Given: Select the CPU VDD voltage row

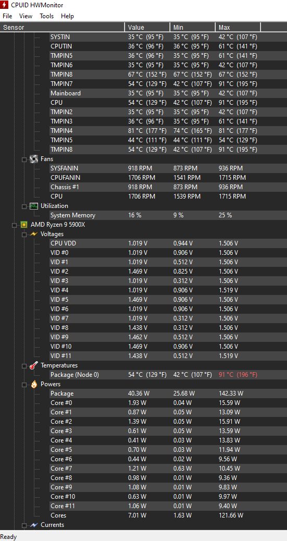Looking at the screenshot, I should tap(168, 243).
